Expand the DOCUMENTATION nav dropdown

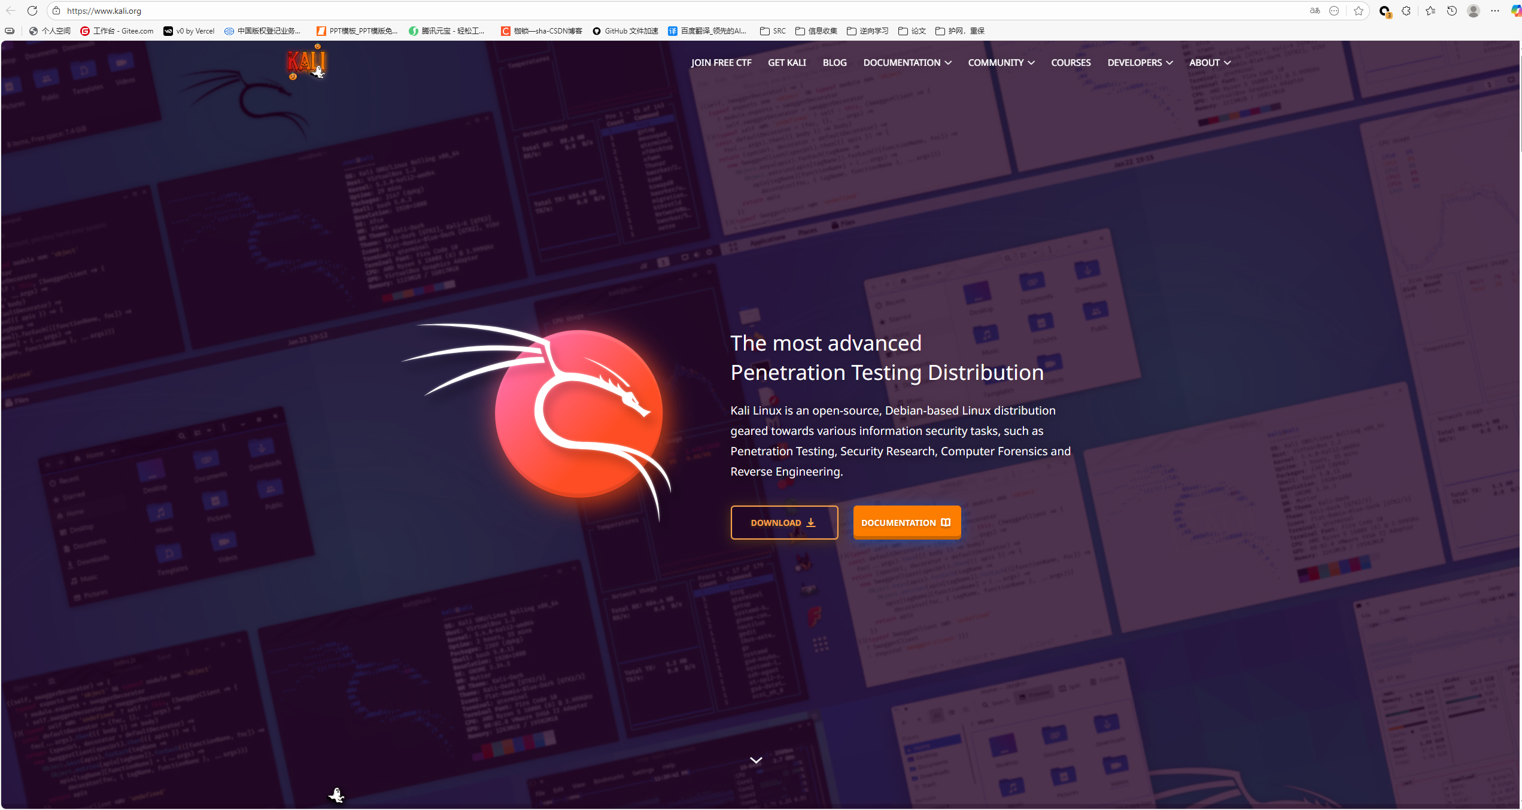pyautogui.click(x=907, y=63)
